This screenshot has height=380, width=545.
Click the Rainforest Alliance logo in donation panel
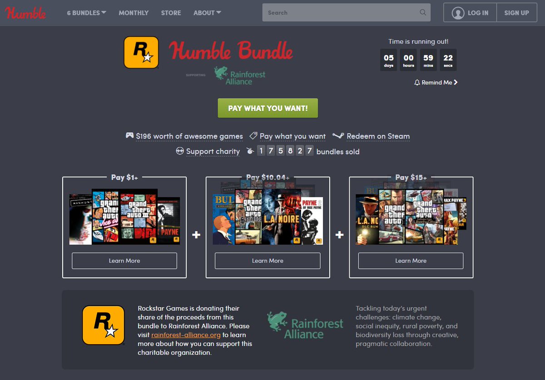[x=305, y=326]
